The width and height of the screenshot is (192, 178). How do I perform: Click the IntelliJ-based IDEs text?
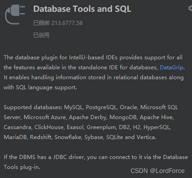point(93,58)
